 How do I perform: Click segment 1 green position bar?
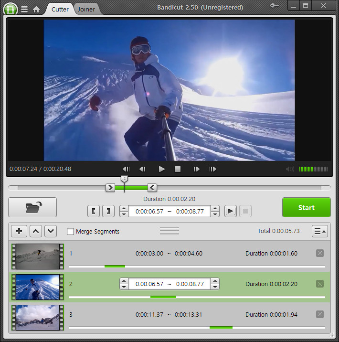pos(115,267)
